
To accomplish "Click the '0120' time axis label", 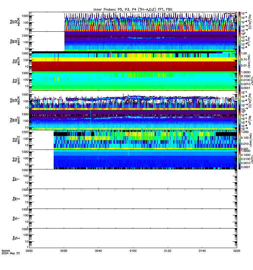I will (x=168, y=251).
